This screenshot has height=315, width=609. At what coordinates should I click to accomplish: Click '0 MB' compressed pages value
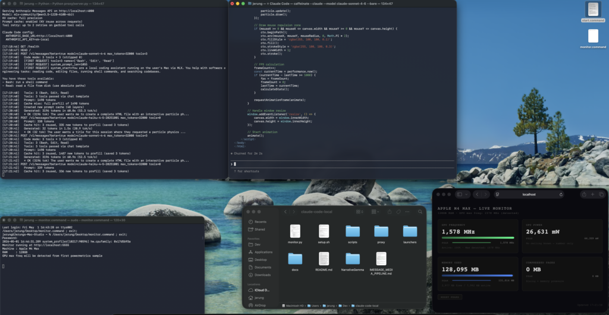pyautogui.click(x=533, y=269)
